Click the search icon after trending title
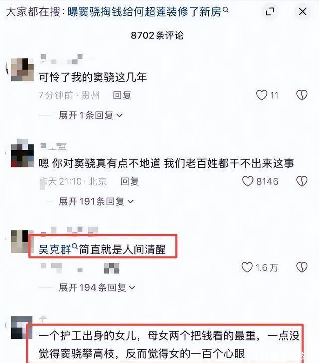319x363 pixels. [226, 10]
